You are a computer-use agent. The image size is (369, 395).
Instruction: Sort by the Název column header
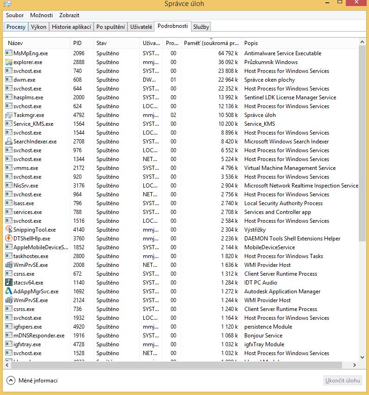(x=37, y=43)
